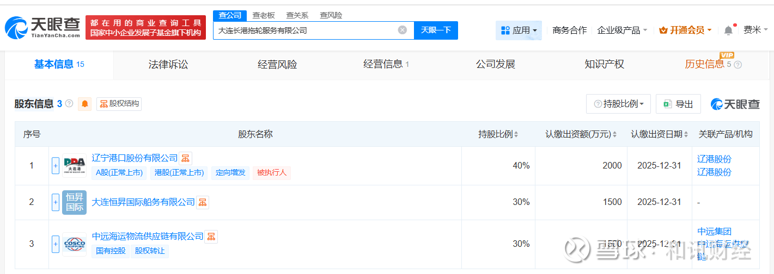
Task: Open equity structure icon for 中远海运物流供应链有限公司
Action: [211, 236]
